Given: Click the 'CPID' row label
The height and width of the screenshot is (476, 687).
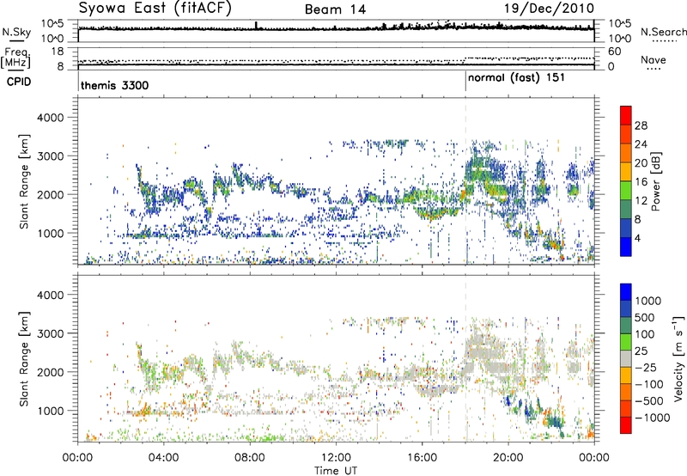Looking at the screenshot, I should [x=19, y=82].
